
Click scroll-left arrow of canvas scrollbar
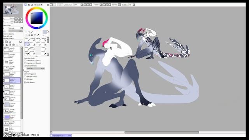point(51,132)
